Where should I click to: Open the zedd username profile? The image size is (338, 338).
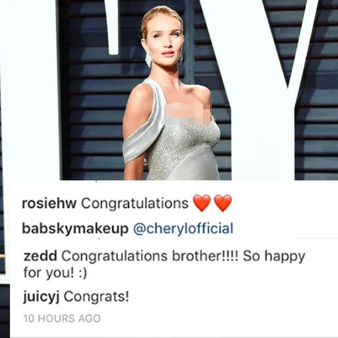40,256
